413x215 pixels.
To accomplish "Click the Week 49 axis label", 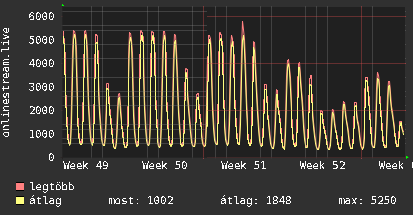I will click(85, 166).
